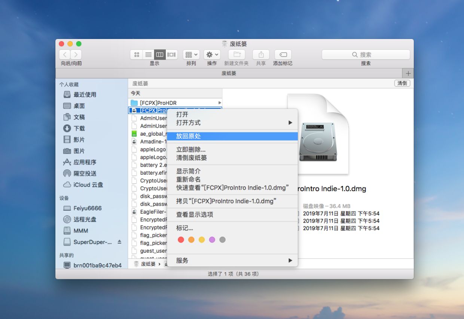Go forward using the right chevron button
This screenshot has height=319, width=464.
[76, 55]
